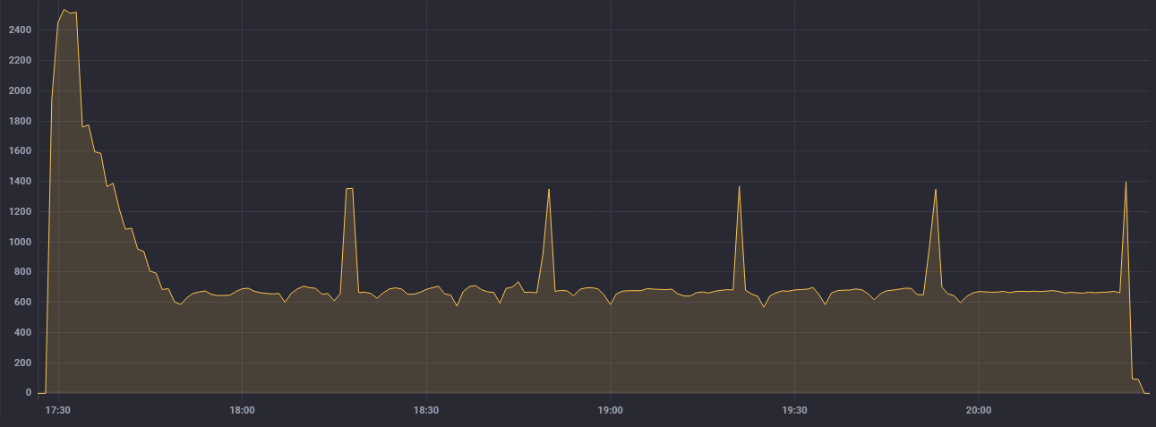Click the 17:30 time axis label
Image resolution: width=1156 pixels, height=427 pixels.
coord(58,411)
